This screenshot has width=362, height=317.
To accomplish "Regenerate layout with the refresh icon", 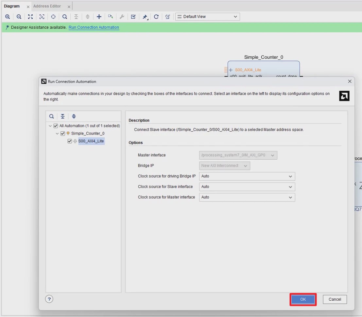I will tap(156, 17).
